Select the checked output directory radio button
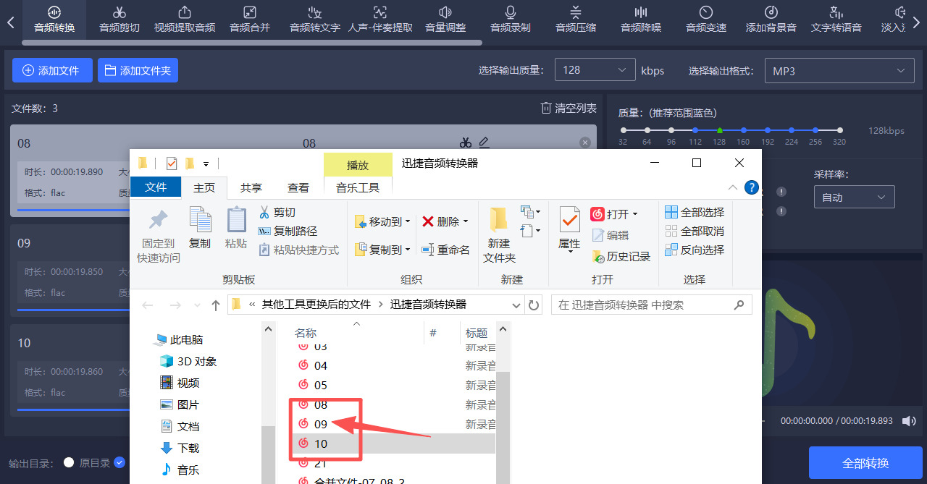This screenshot has height=484, width=927. point(119,462)
